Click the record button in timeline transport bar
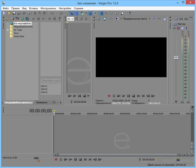196x168 pixels. coord(56,160)
